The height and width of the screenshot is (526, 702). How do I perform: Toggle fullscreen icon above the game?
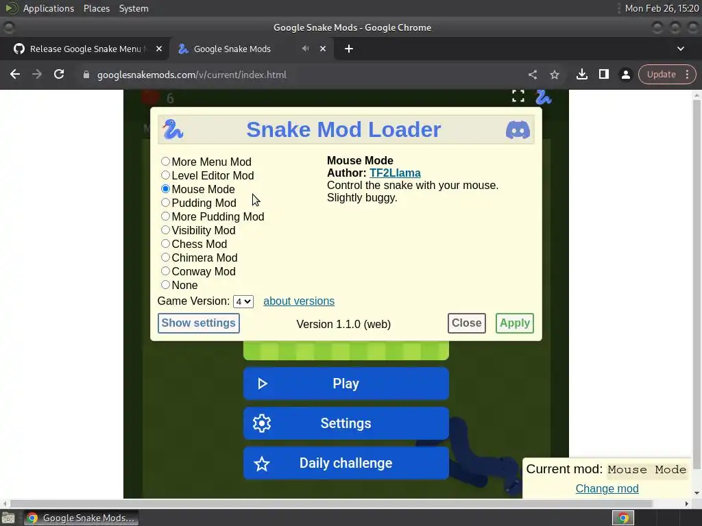point(518,96)
